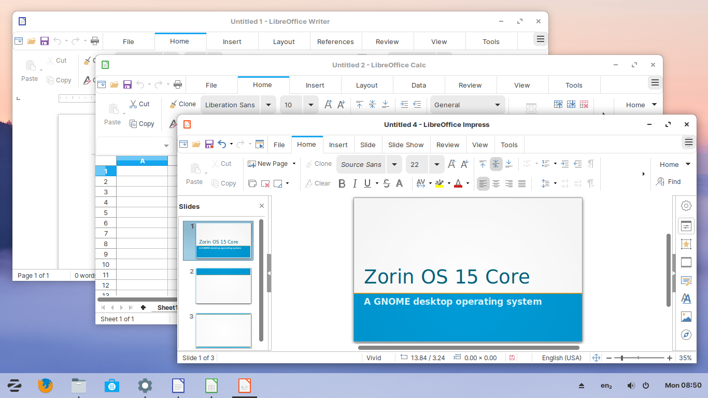Viewport: 708px width, 398px height.
Task: Switch to the Slide Show tab
Action: click(406, 145)
